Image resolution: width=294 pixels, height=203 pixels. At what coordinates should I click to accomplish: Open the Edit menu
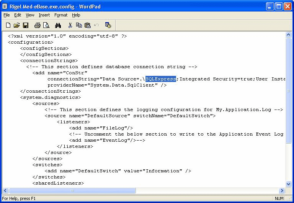pyautogui.click(x=18, y=15)
